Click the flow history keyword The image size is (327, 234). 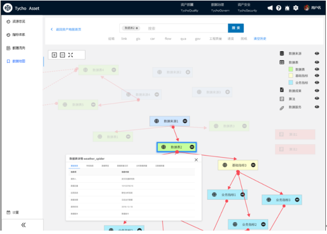(x=168, y=39)
